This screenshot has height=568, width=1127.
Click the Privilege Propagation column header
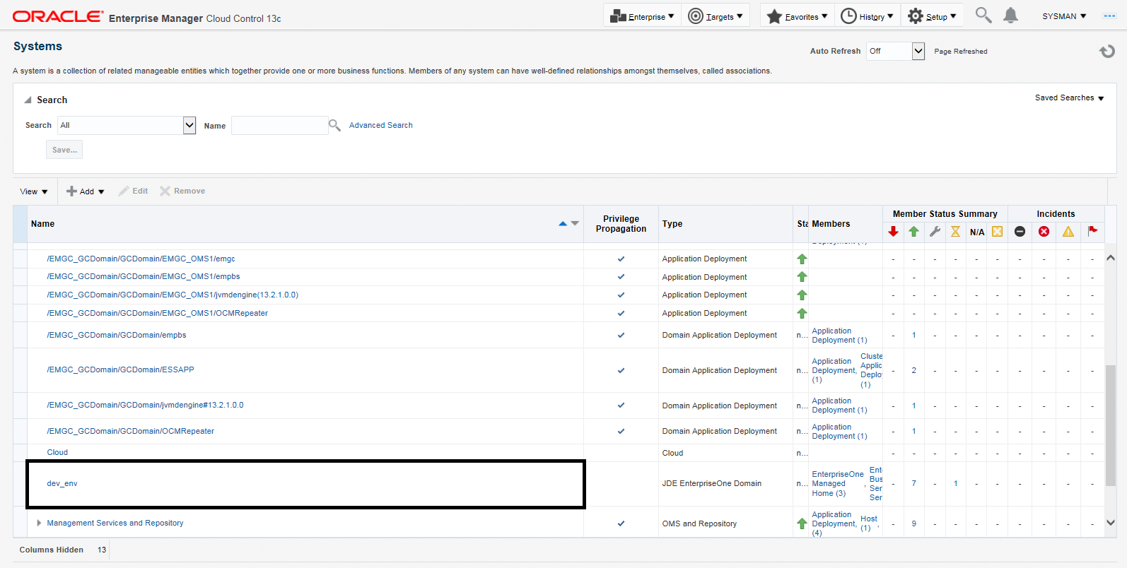point(621,224)
